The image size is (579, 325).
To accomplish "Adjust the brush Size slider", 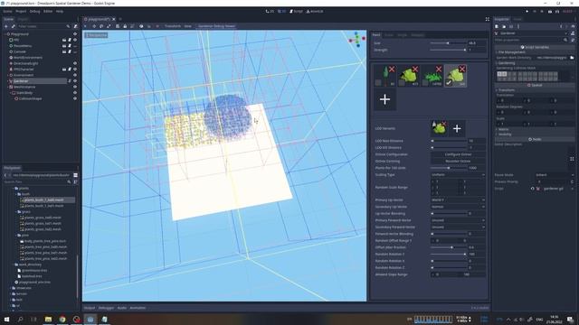I will 448,43.
